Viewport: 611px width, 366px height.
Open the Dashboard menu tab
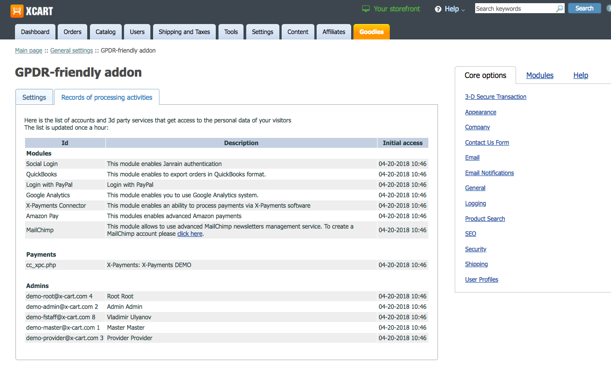35,32
